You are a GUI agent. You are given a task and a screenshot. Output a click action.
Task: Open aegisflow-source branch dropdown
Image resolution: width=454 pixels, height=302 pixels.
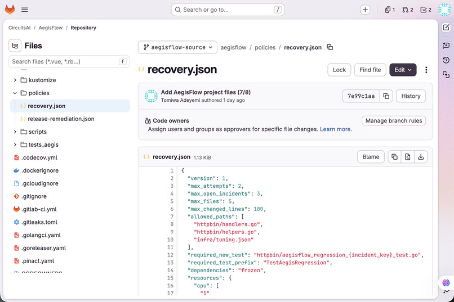[x=177, y=47]
